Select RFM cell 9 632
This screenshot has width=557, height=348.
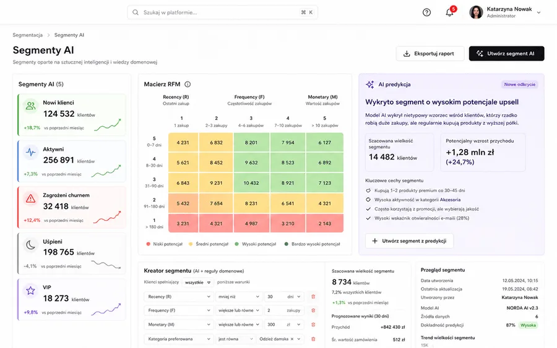pos(251,163)
